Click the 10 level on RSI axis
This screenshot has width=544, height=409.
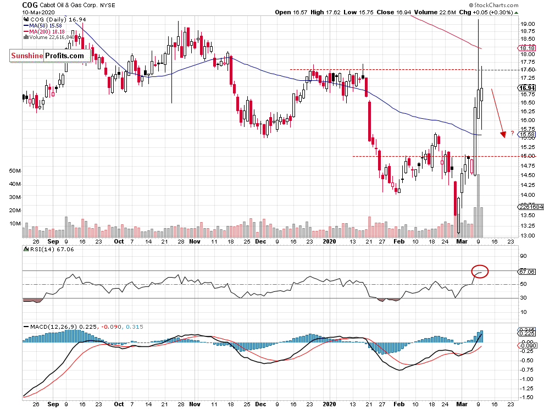524,312
